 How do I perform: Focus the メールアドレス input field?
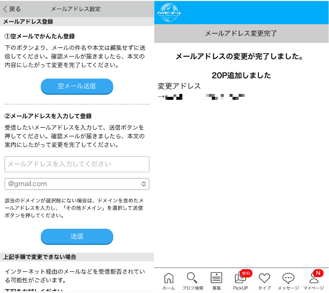click(x=77, y=164)
